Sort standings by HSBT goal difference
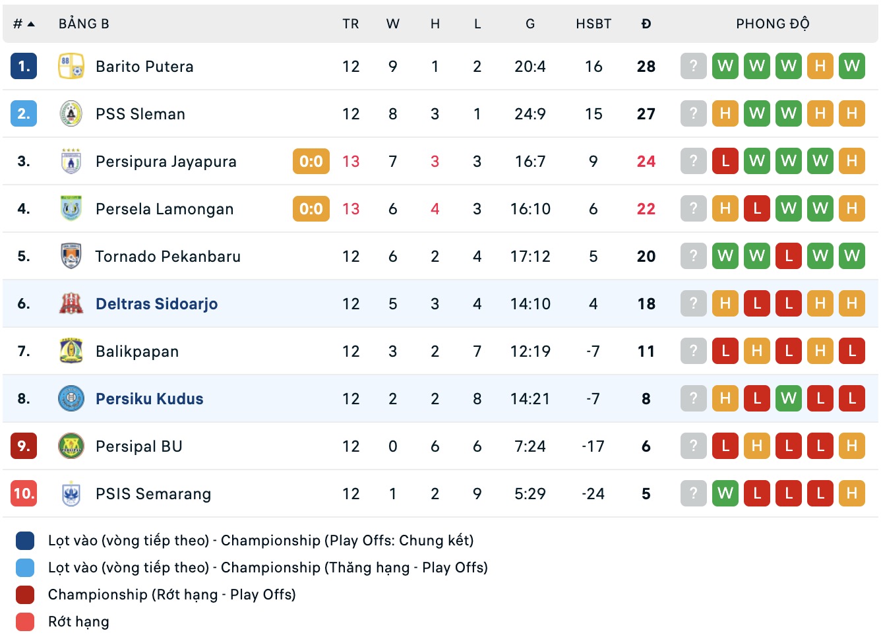This screenshot has width=881, height=641. [x=593, y=24]
